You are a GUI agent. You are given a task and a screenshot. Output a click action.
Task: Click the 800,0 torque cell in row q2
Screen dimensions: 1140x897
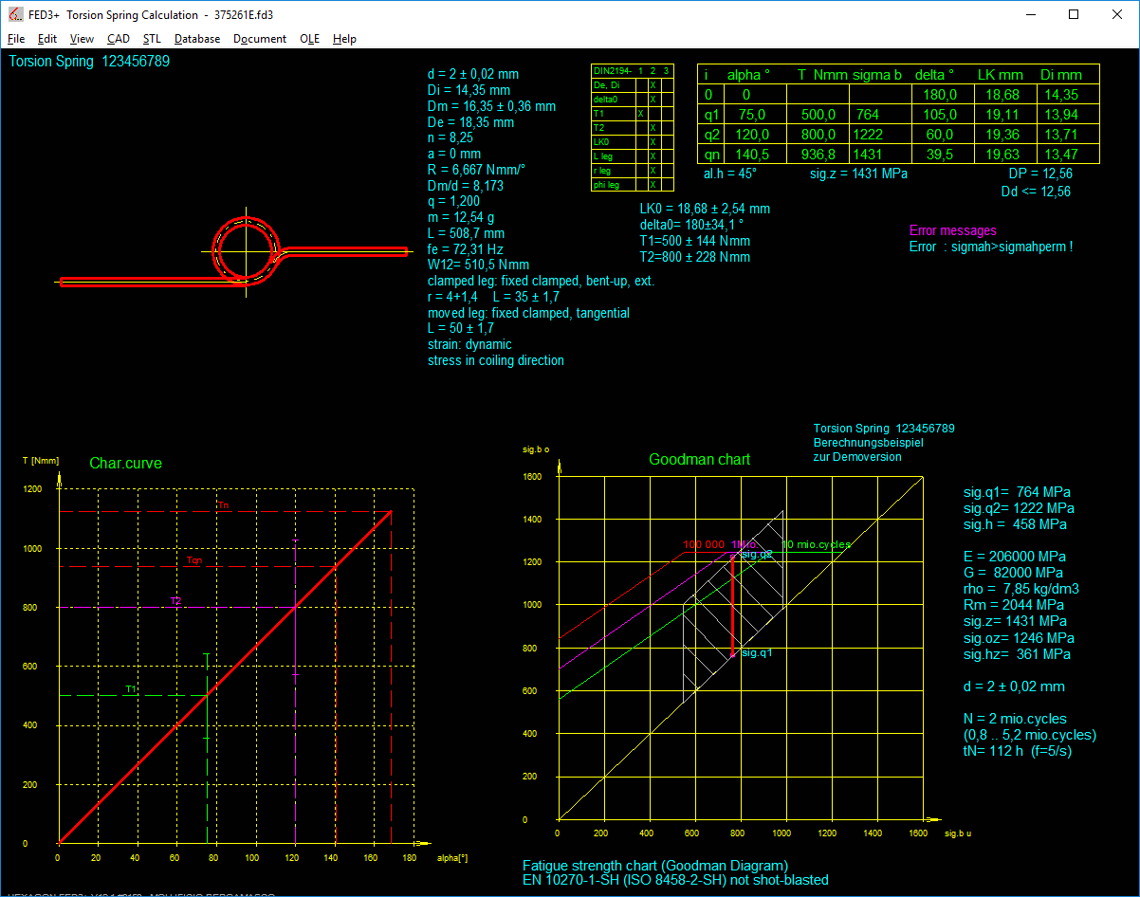(817, 135)
